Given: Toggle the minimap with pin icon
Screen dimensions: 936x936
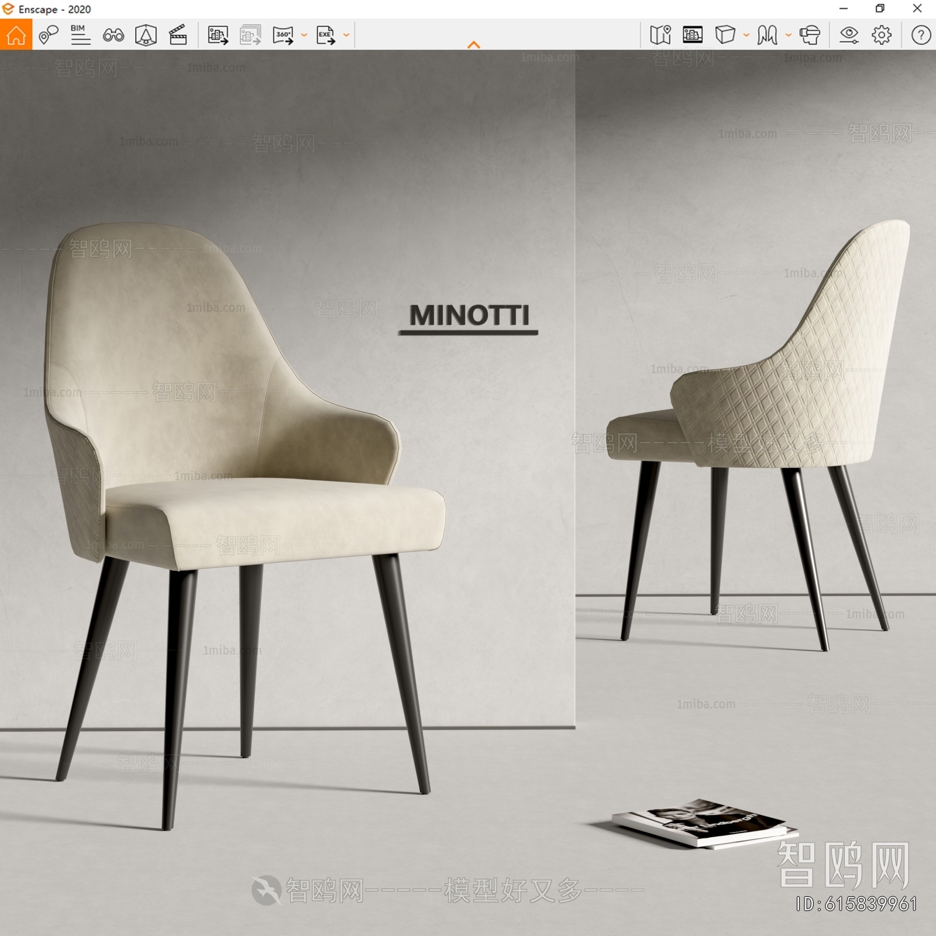Looking at the screenshot, I should (660, 35).
